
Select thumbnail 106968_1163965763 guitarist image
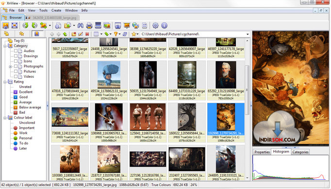pos(109,122)
